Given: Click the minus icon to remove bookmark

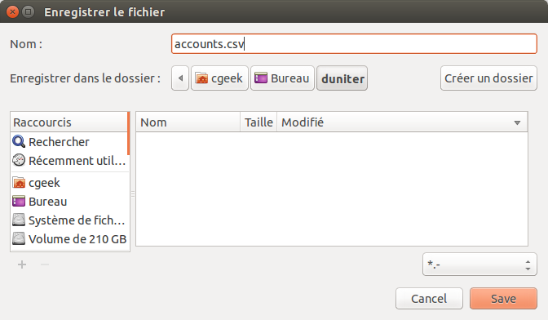Looking at the screenshot, I should (45, 264).
